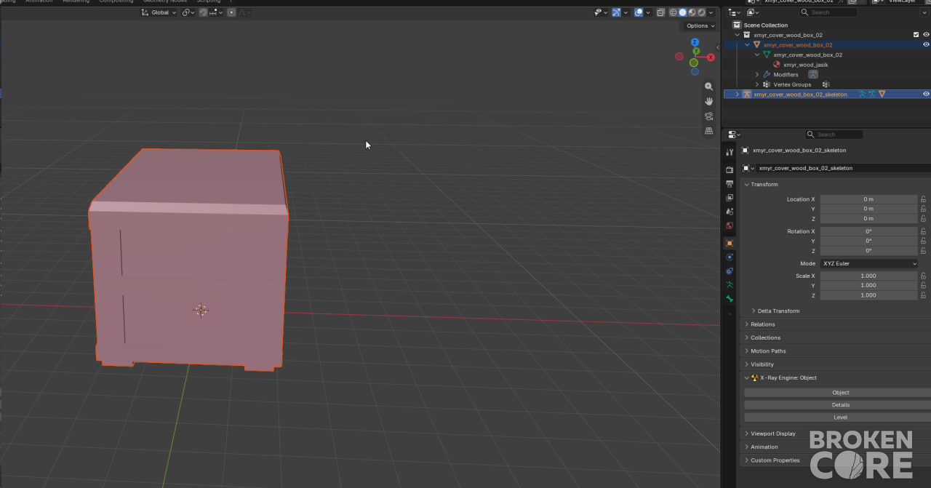Hide xmyr_cover_wood_box_02_skeleton with its eye icon
Viewport: 931px width, 488px height.
pyautogui.click(x=926, y=94)
